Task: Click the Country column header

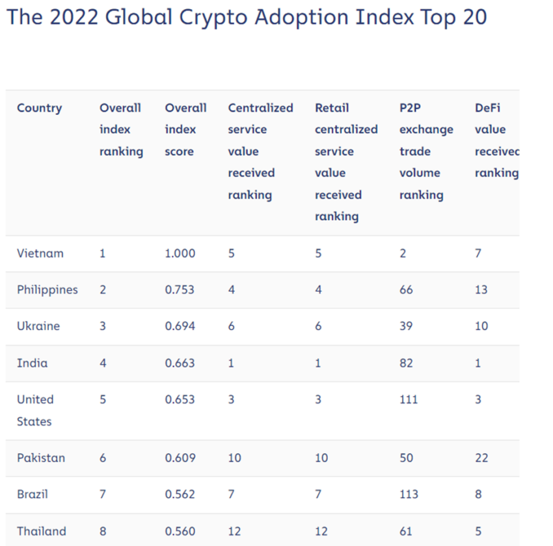Action: click(x=40, y=108)
